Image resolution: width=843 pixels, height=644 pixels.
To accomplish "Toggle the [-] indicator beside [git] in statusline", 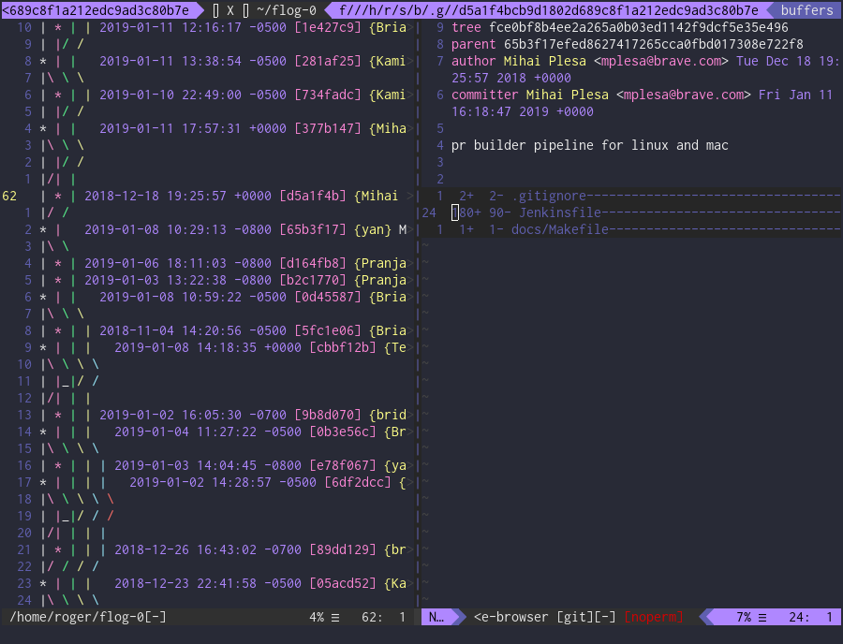I will [604, 617].
